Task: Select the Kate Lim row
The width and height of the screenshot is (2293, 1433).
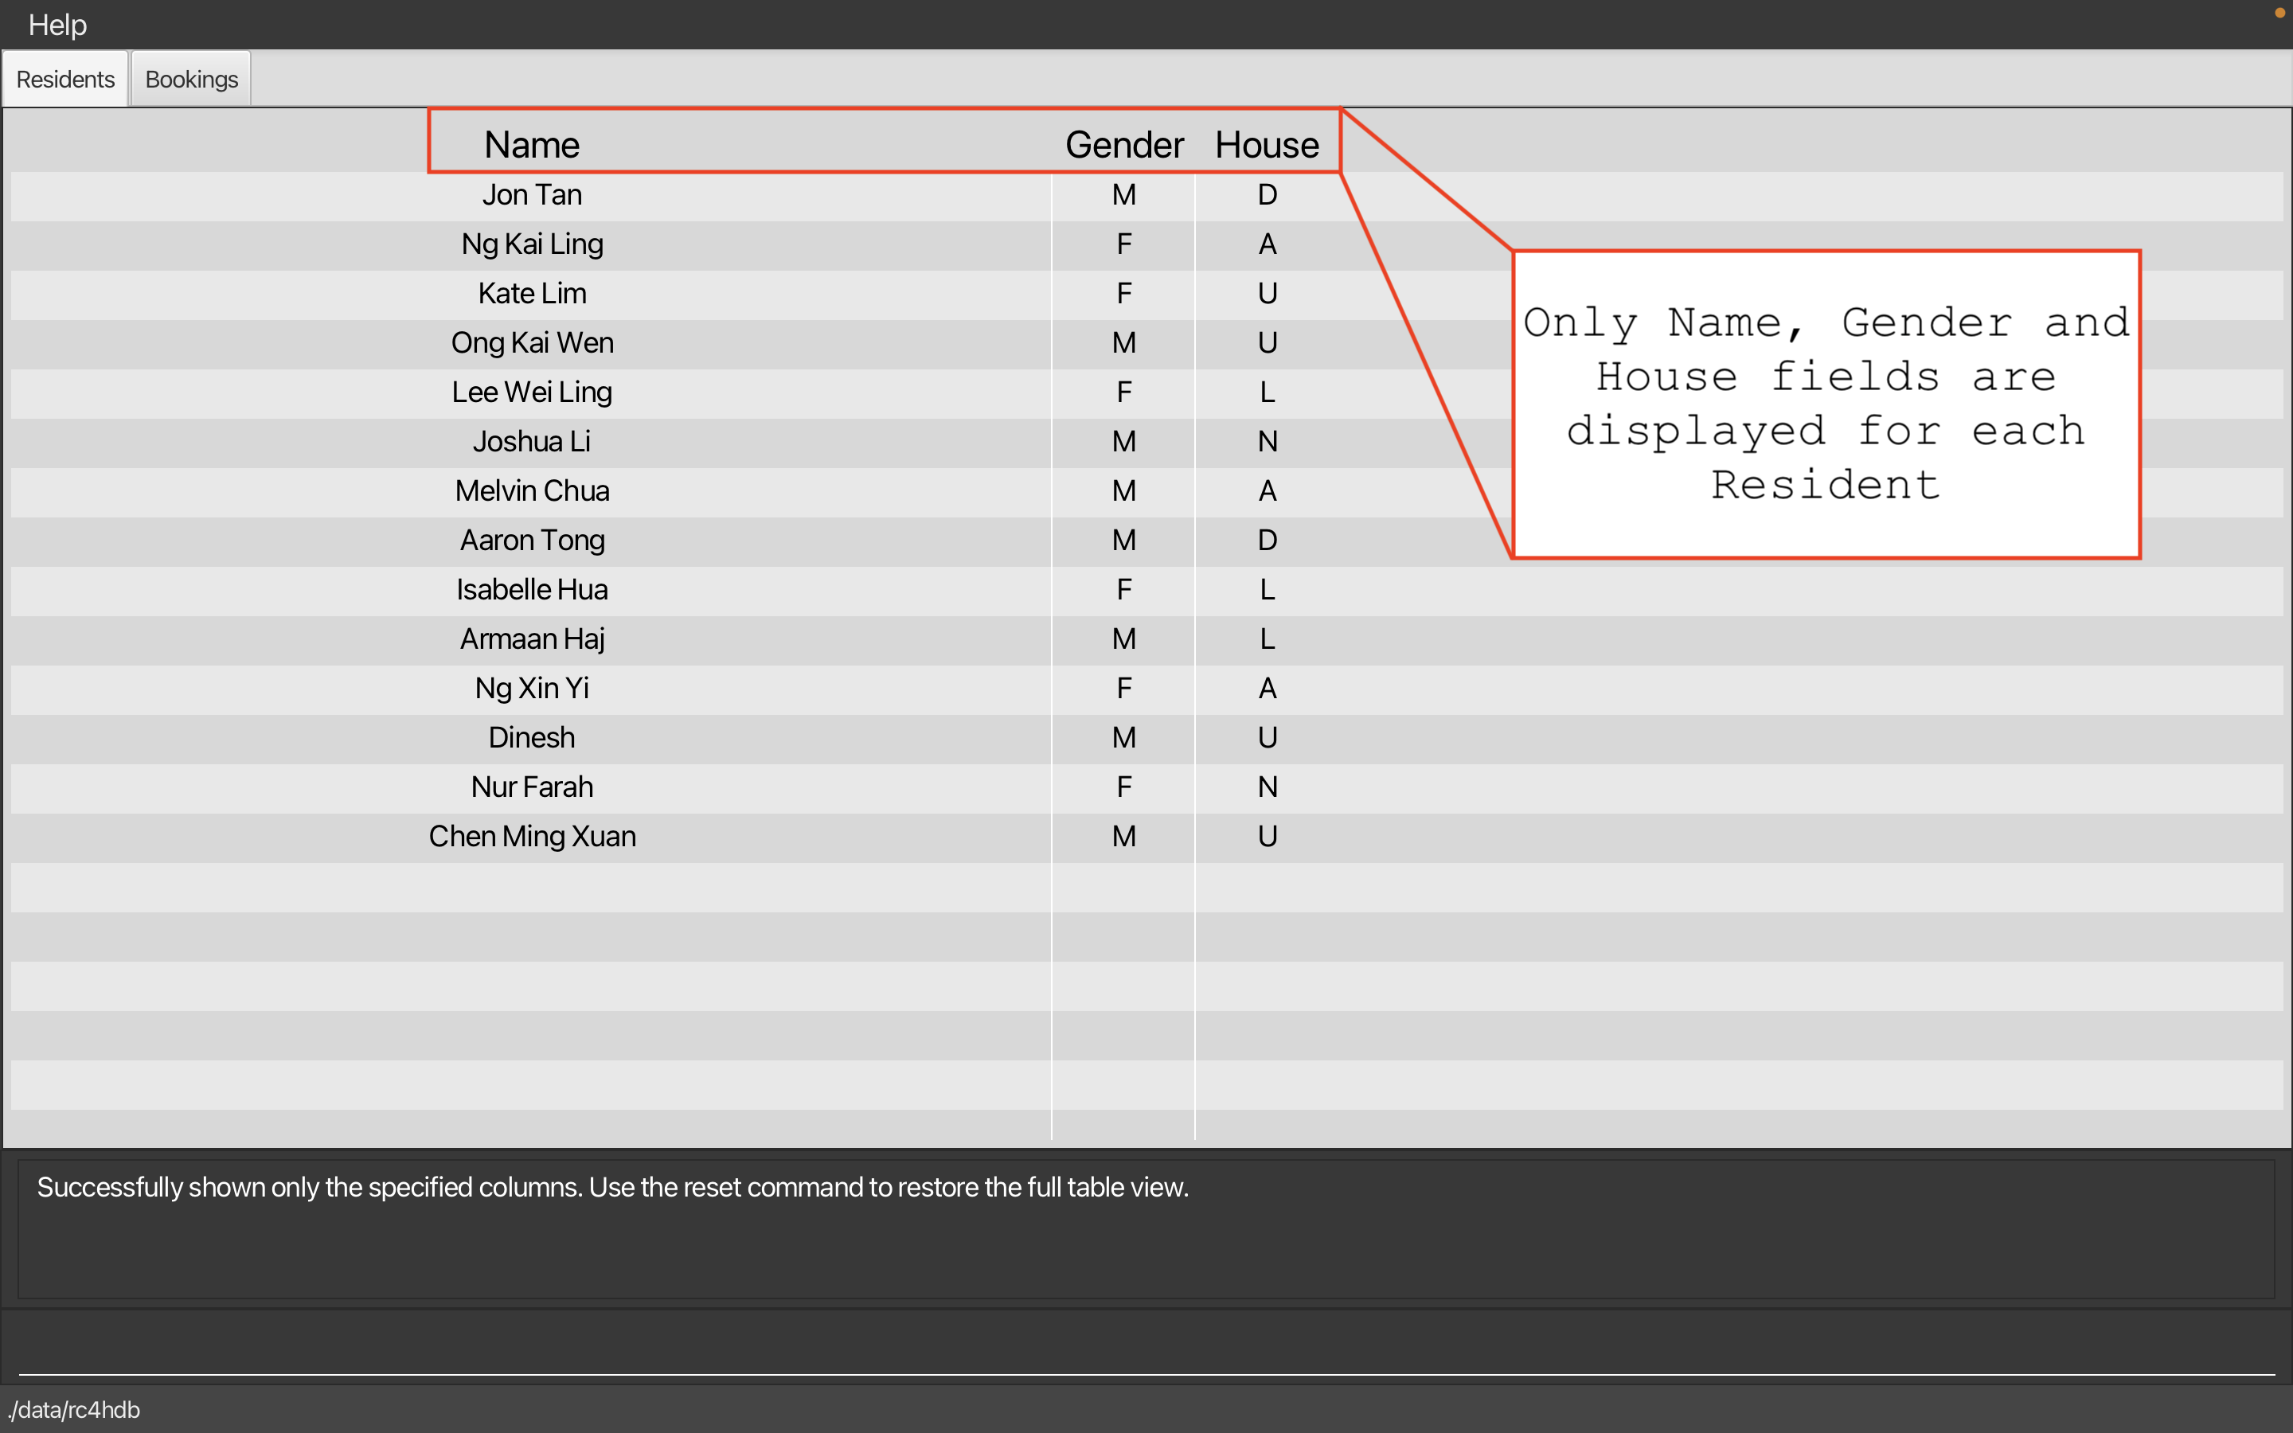Action: click(1146, 294)
